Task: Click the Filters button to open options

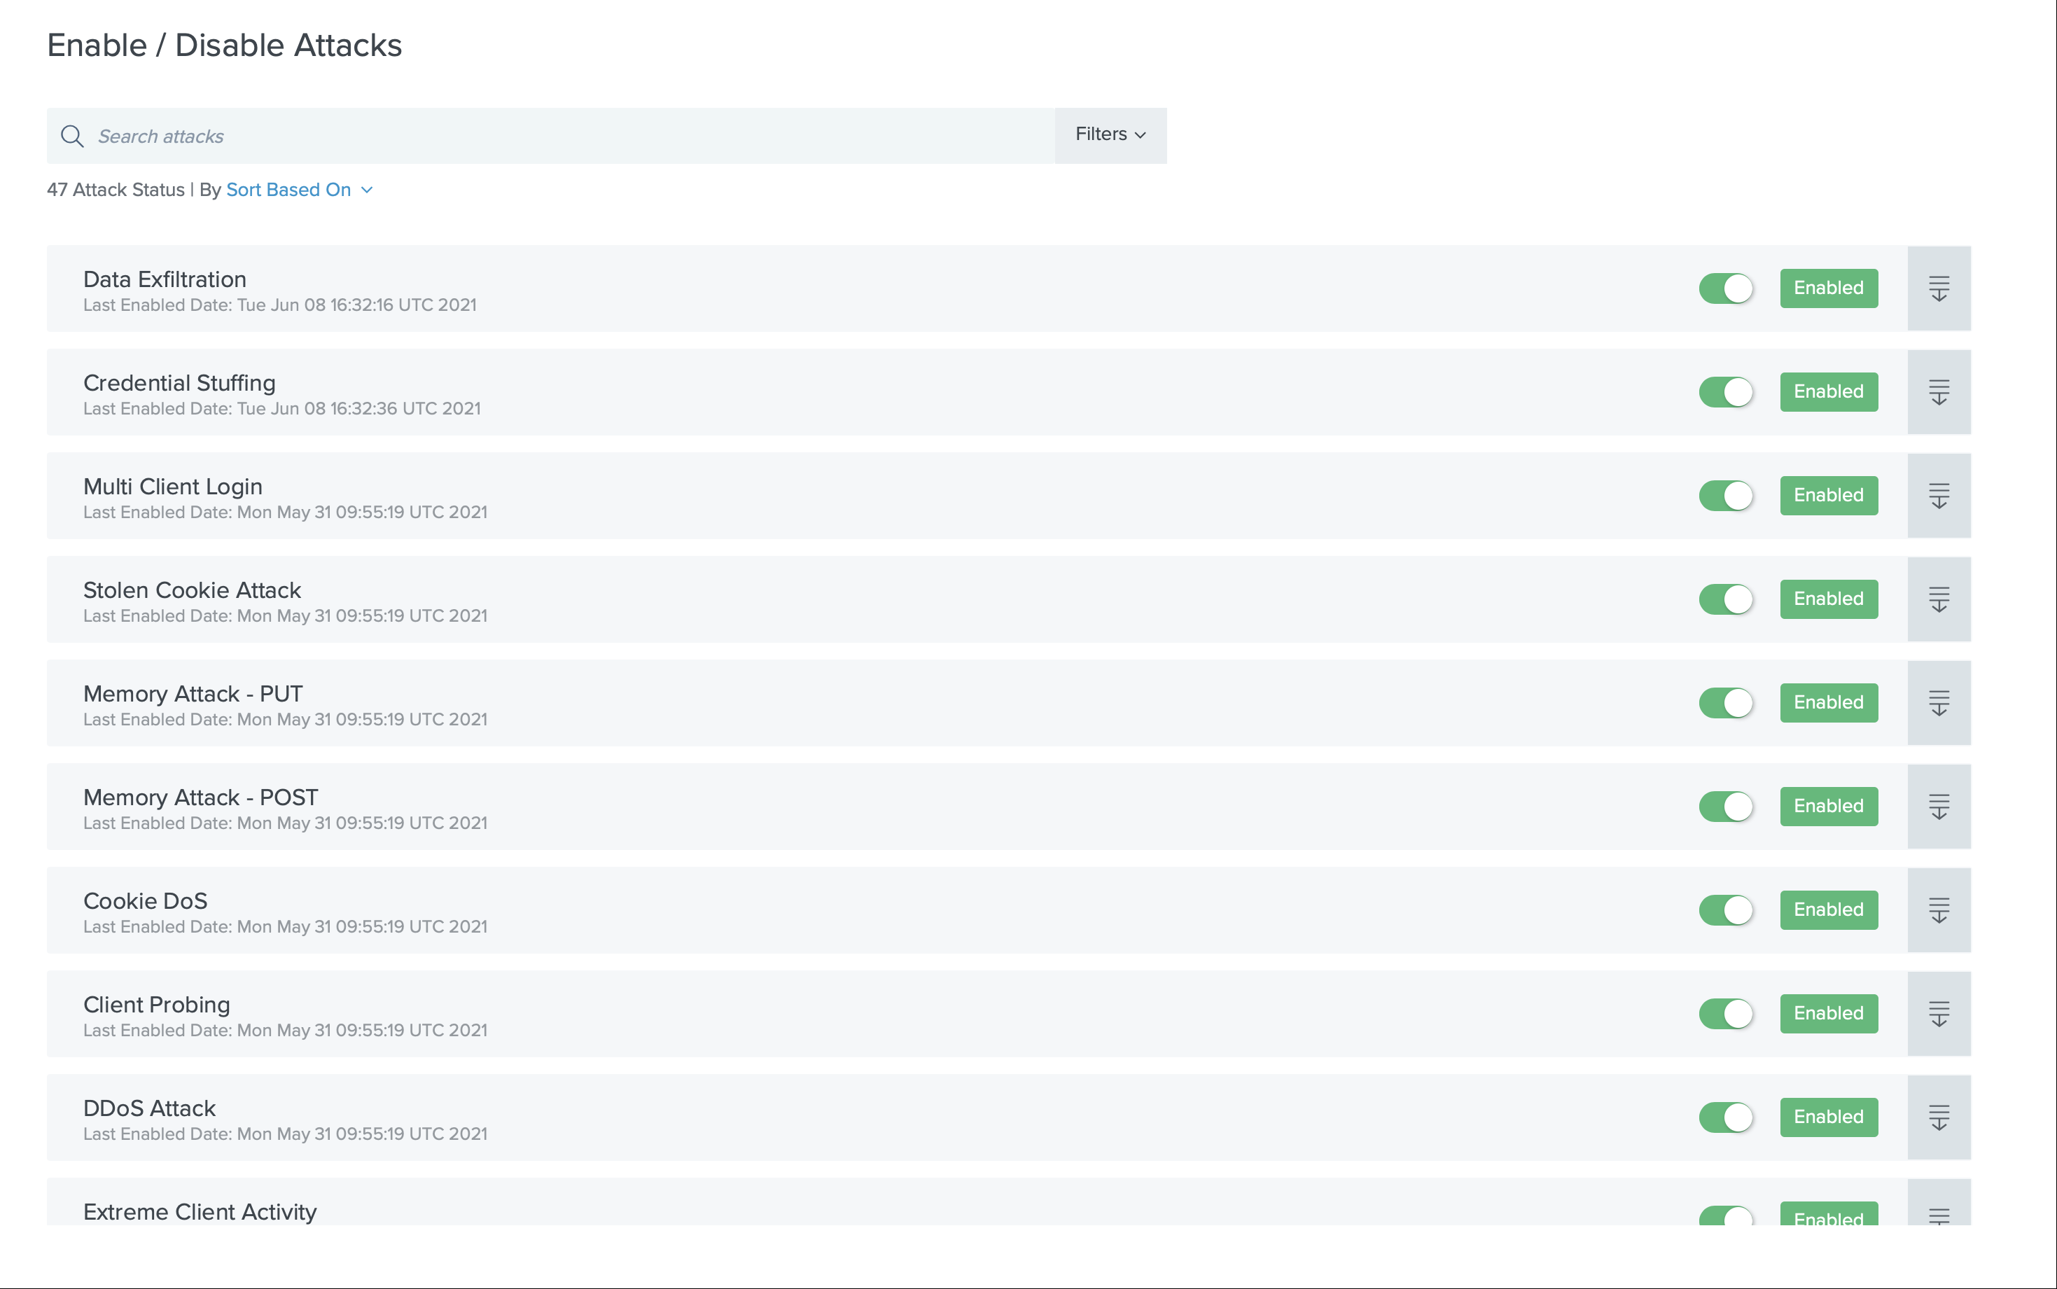Action: 1110,135
